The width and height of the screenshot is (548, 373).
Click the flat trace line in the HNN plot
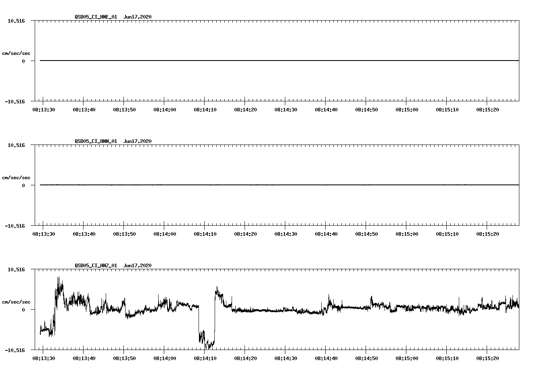pyautogui.click(x=279, y=185)
